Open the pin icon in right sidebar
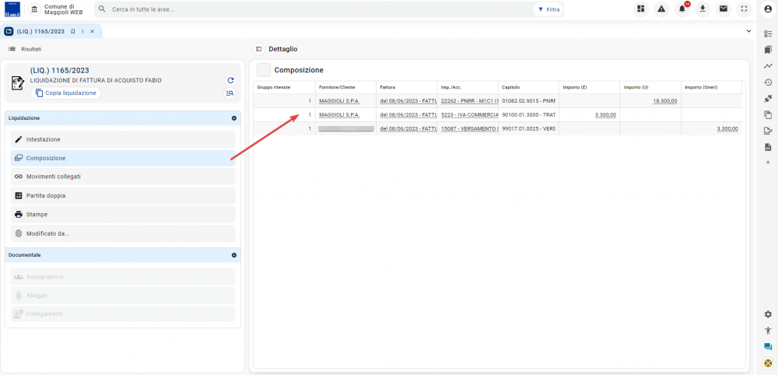 click(x=768, y=99)
